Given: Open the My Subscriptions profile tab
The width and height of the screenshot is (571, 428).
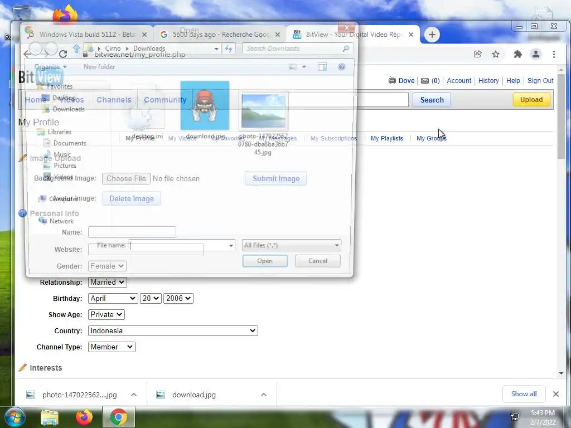Looking at the screenshot, I should (x=333, y=138).
